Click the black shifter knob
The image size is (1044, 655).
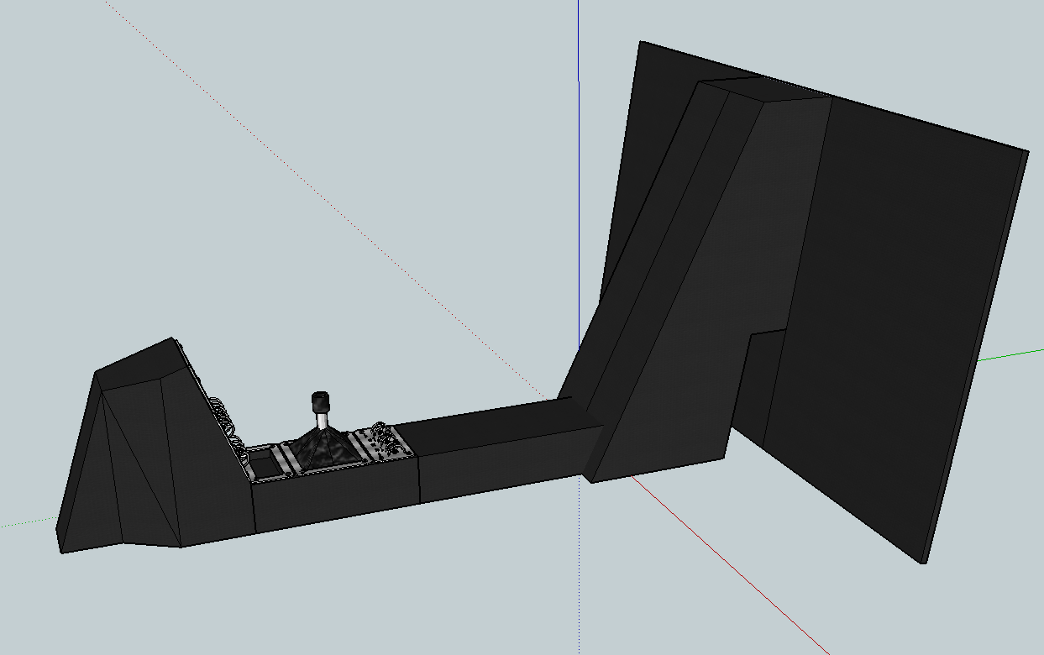[x=319, y=401]
